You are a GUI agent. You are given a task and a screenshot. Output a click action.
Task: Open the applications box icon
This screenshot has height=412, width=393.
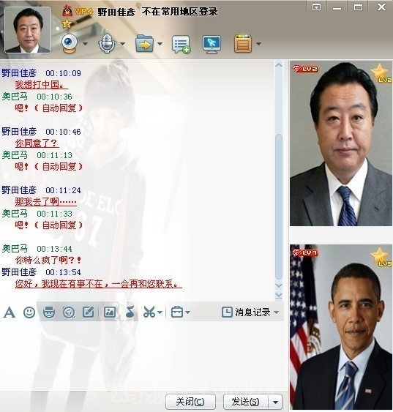pos(243,43)
